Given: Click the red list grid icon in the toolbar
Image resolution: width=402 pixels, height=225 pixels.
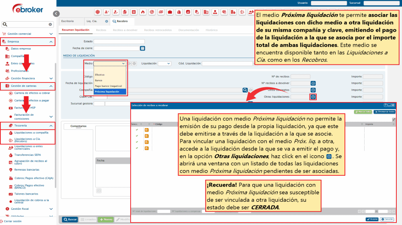Looking at the screenshot, I should tap(133, 12).
